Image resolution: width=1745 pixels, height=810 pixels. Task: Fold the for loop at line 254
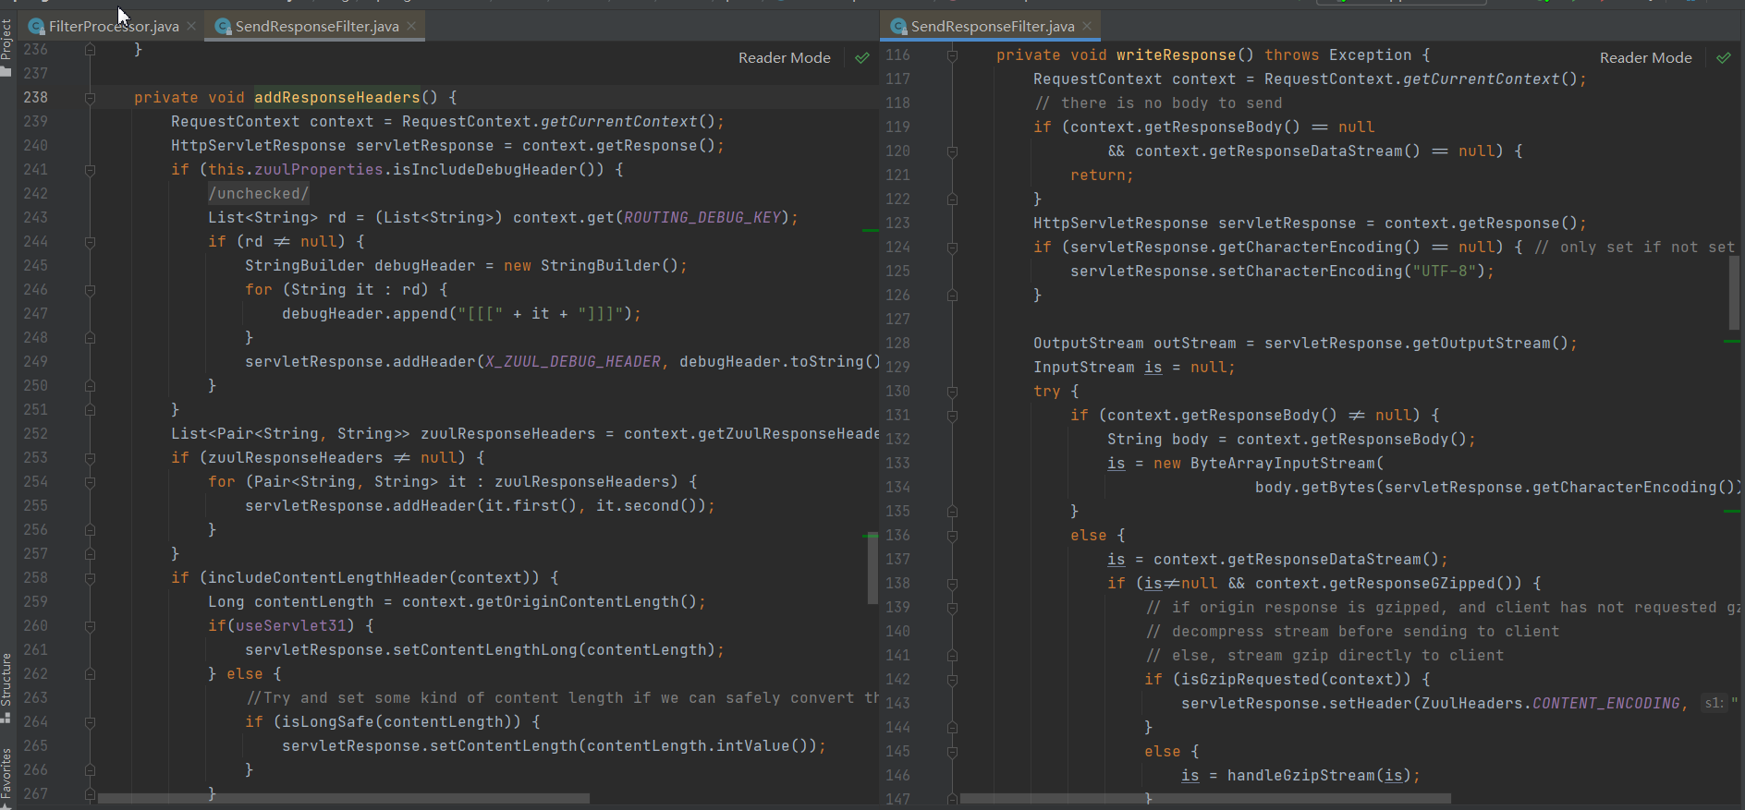point(90,482)
